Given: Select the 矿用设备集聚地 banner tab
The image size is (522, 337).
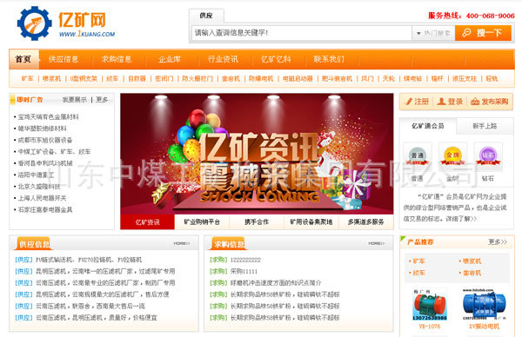Looking at the screenshot, I should [x=311, y=222].
